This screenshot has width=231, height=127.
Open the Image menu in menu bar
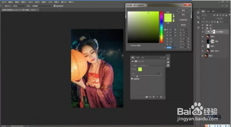(x=17, y=2)
